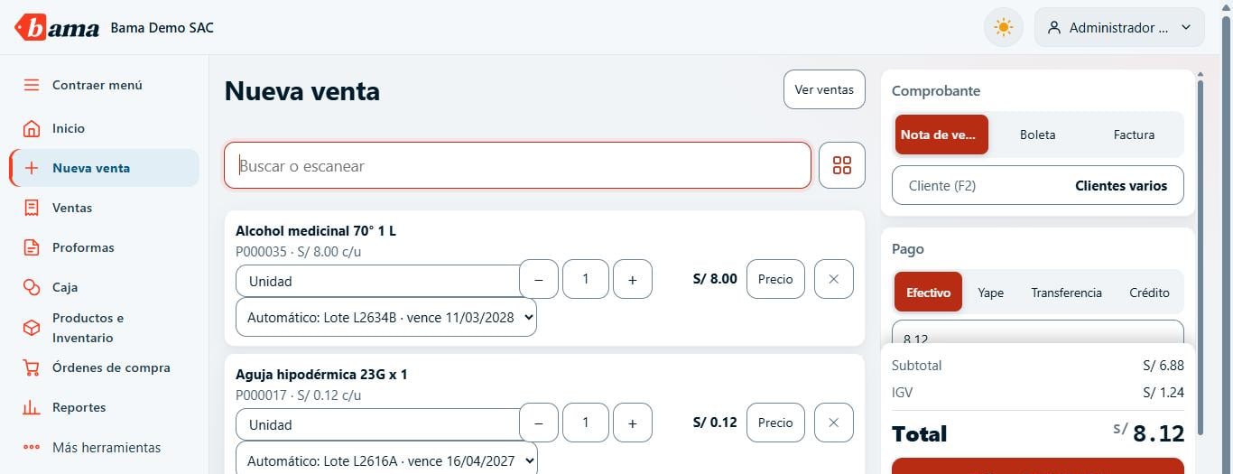Focus the Buscar o escanear search field

click(x=517, y=165)
